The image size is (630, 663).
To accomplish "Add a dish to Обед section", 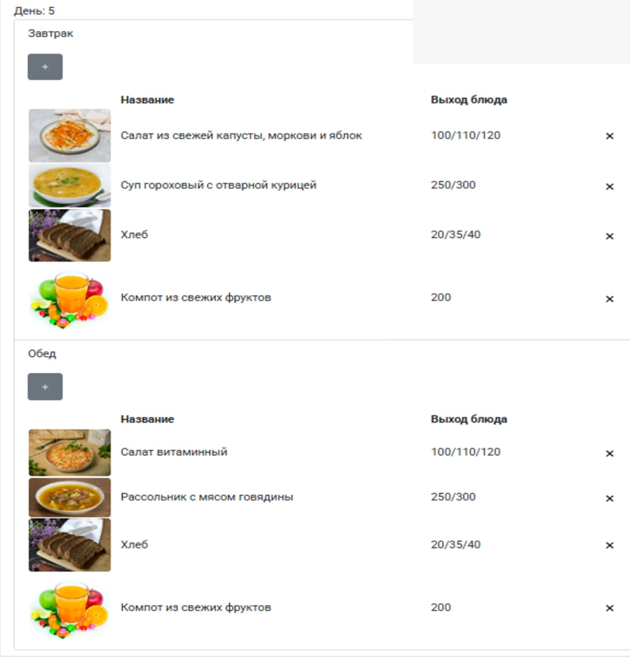I will click(45, 387).
